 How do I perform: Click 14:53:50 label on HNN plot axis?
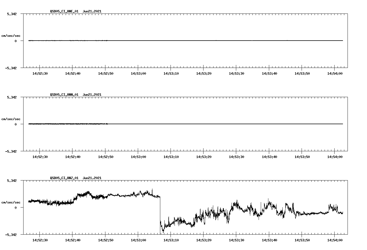[302, 157]
